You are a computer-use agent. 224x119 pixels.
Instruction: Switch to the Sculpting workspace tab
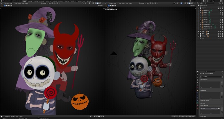(36, 1)
